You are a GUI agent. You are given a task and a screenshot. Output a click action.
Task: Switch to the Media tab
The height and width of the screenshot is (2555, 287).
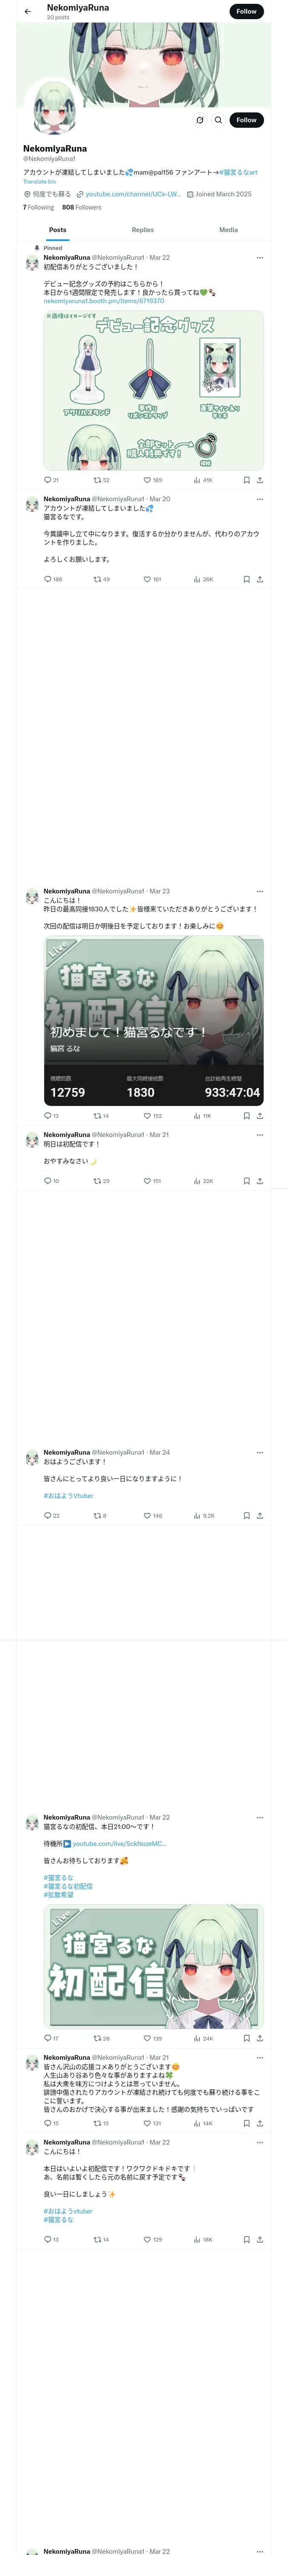(x=229, y=230)
